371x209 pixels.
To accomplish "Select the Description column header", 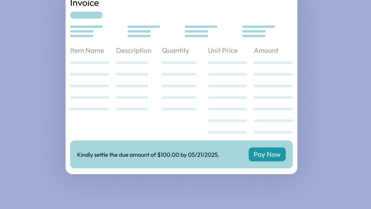I will tap(134, 51).
